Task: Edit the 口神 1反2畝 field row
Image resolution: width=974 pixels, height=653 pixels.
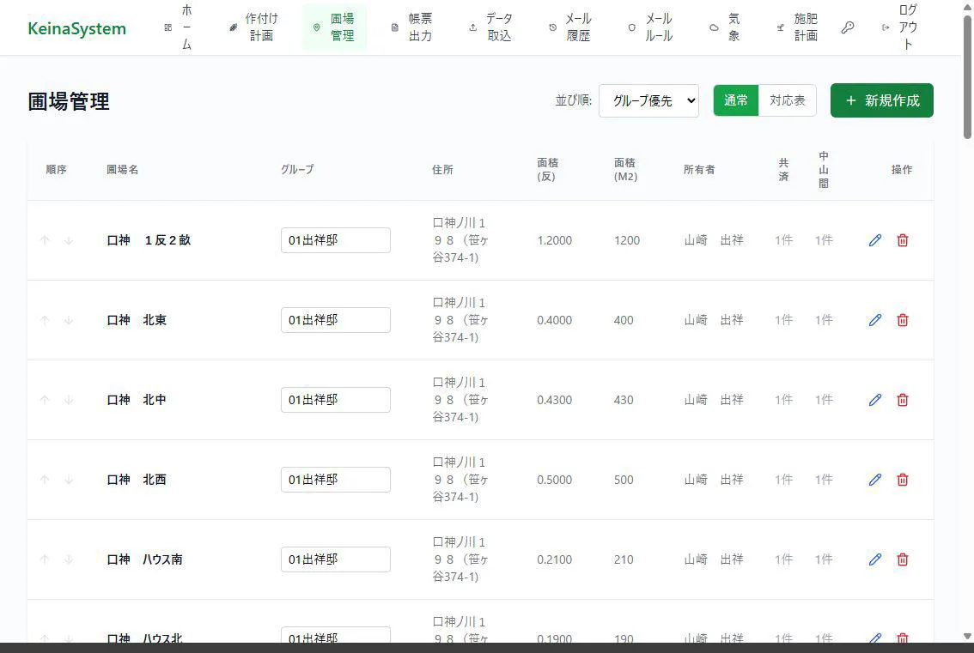Action: point(874,240)
